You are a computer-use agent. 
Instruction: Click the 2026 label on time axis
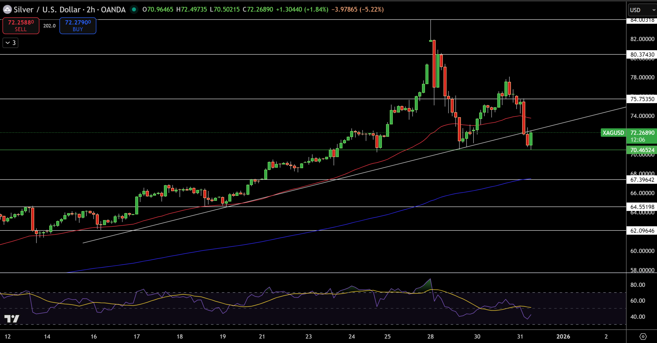[563, 336]
